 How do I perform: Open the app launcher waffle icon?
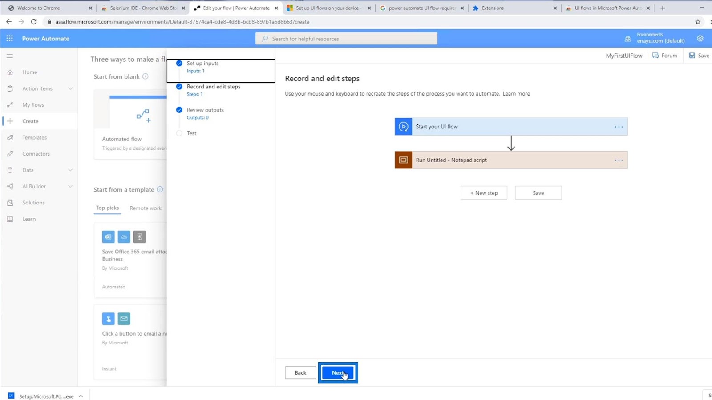pyautogui.click(x=9, y=39)
